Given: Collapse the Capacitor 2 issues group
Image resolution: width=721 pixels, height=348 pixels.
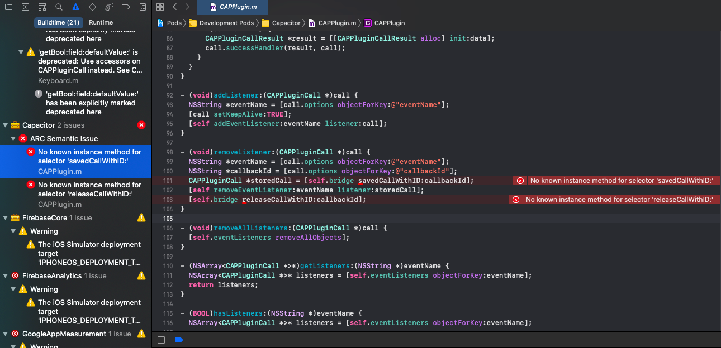Looking at the screenshot, I should click(6, 125).
